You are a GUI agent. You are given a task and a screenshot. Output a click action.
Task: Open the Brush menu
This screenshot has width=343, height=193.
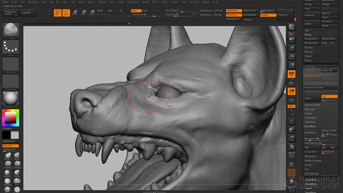14,2
